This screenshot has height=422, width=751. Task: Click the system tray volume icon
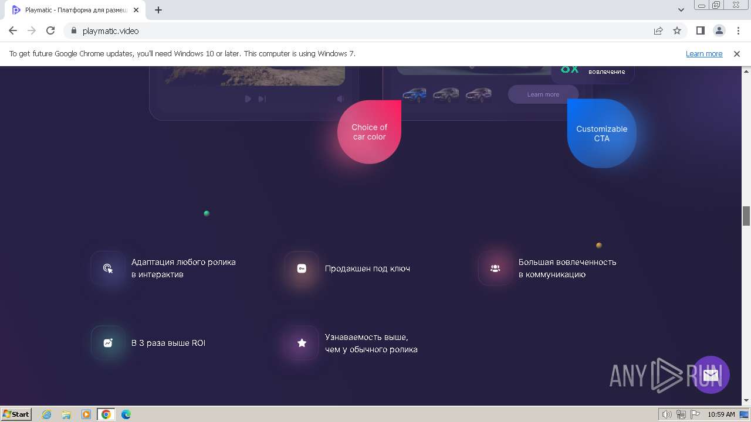(x=667, y=414)
